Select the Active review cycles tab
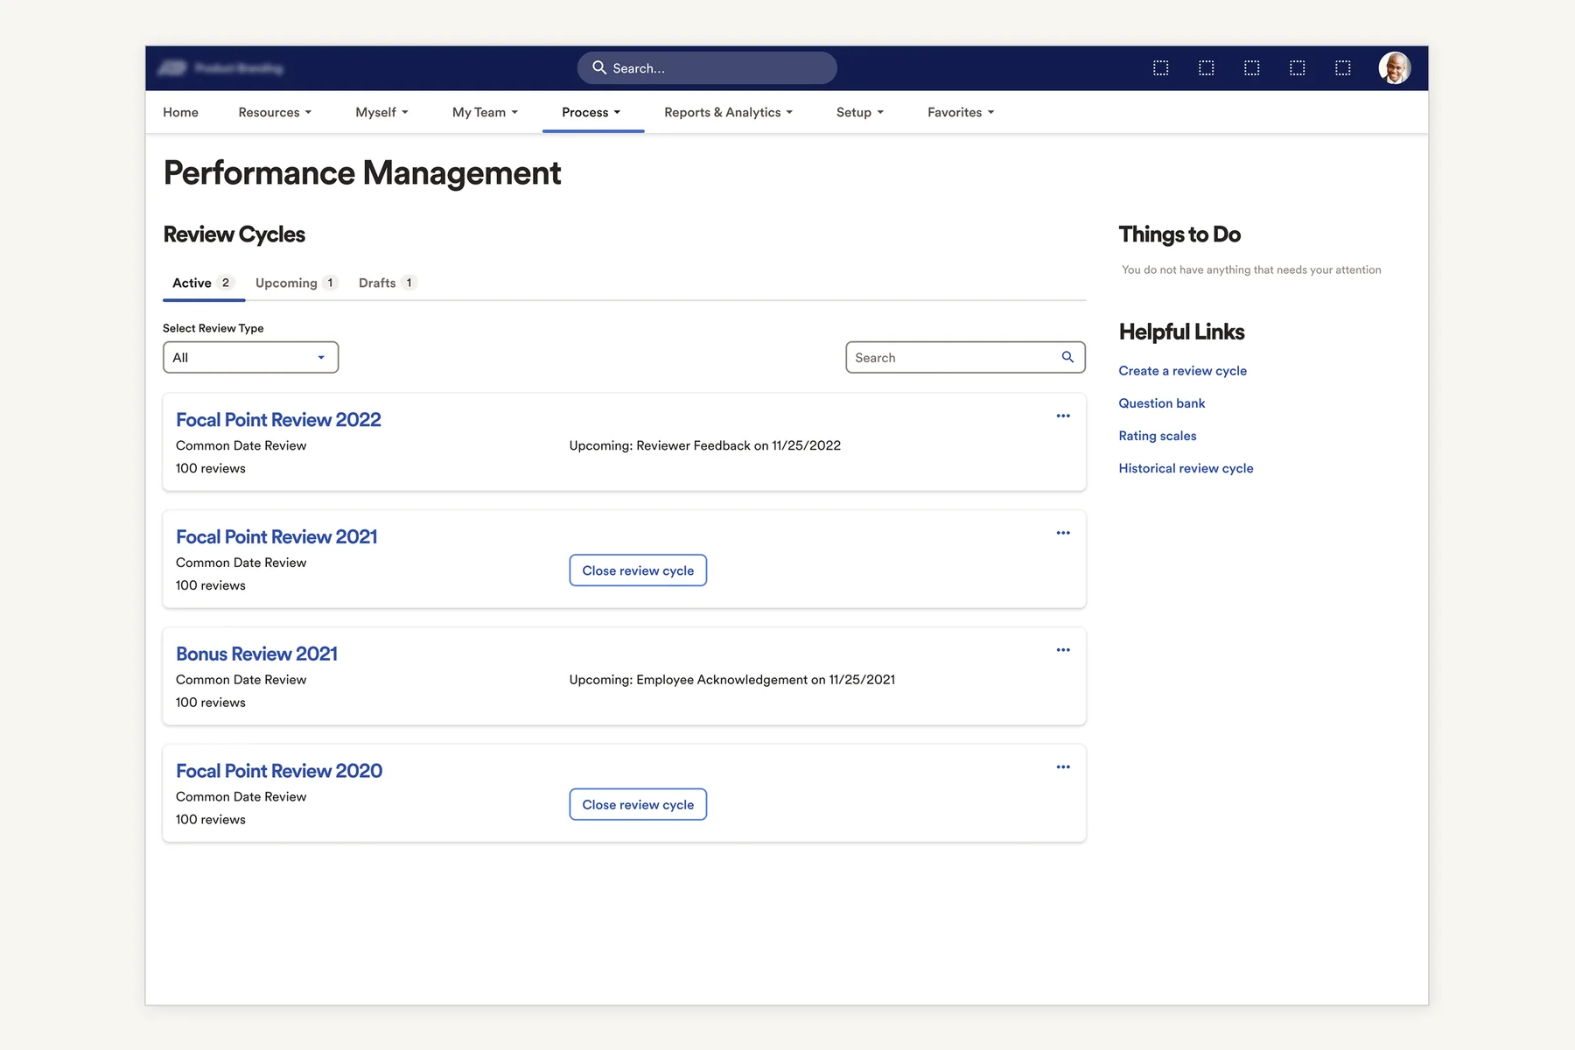This screenshot has height=1050, width=1575. click(x=203, y=283)
